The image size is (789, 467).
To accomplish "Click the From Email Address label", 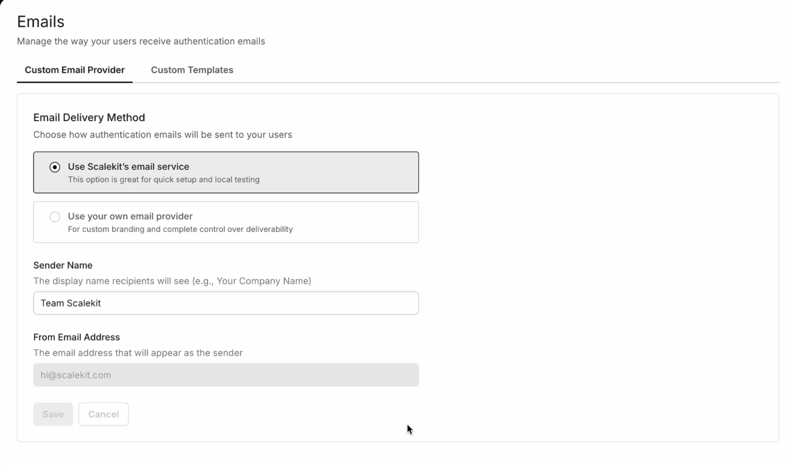I will [x=76, y=337].
